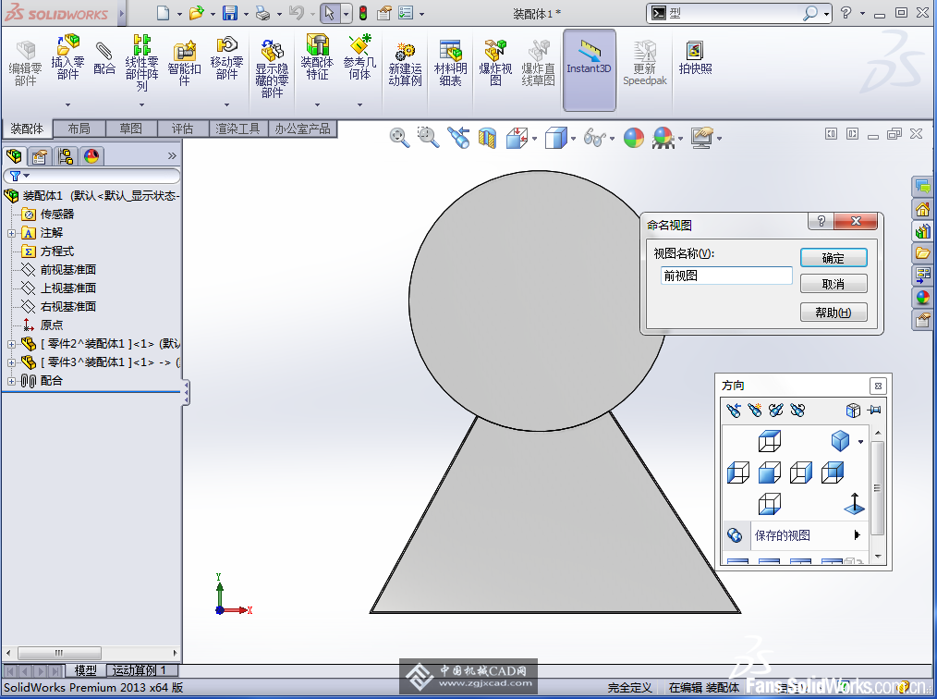Open 材料明细表 bill of materials
937x699 pixels.
pyautogui.click(x=450, y=64)
